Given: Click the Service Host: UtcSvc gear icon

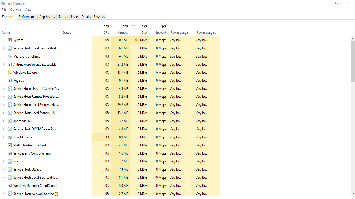Looking at the screenshot, I should [10, 170].
